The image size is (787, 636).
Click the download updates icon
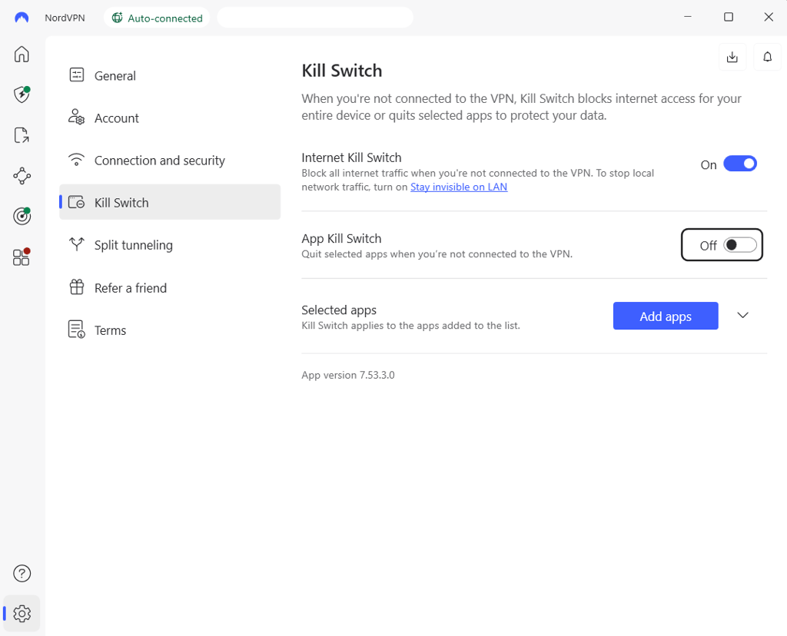[732, 57]
